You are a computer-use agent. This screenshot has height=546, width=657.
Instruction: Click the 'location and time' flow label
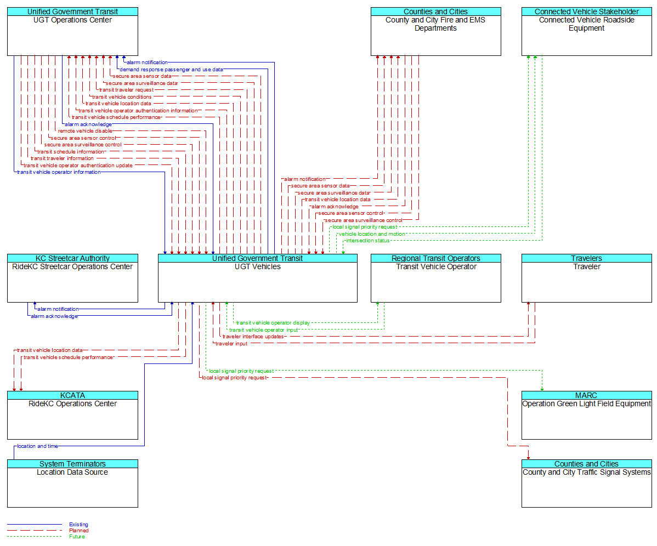click(x=37, y=446)
